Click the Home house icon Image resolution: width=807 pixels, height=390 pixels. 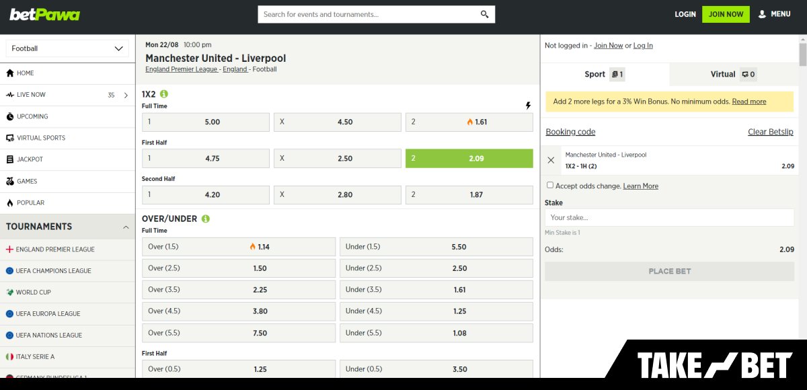click(10, 73)
